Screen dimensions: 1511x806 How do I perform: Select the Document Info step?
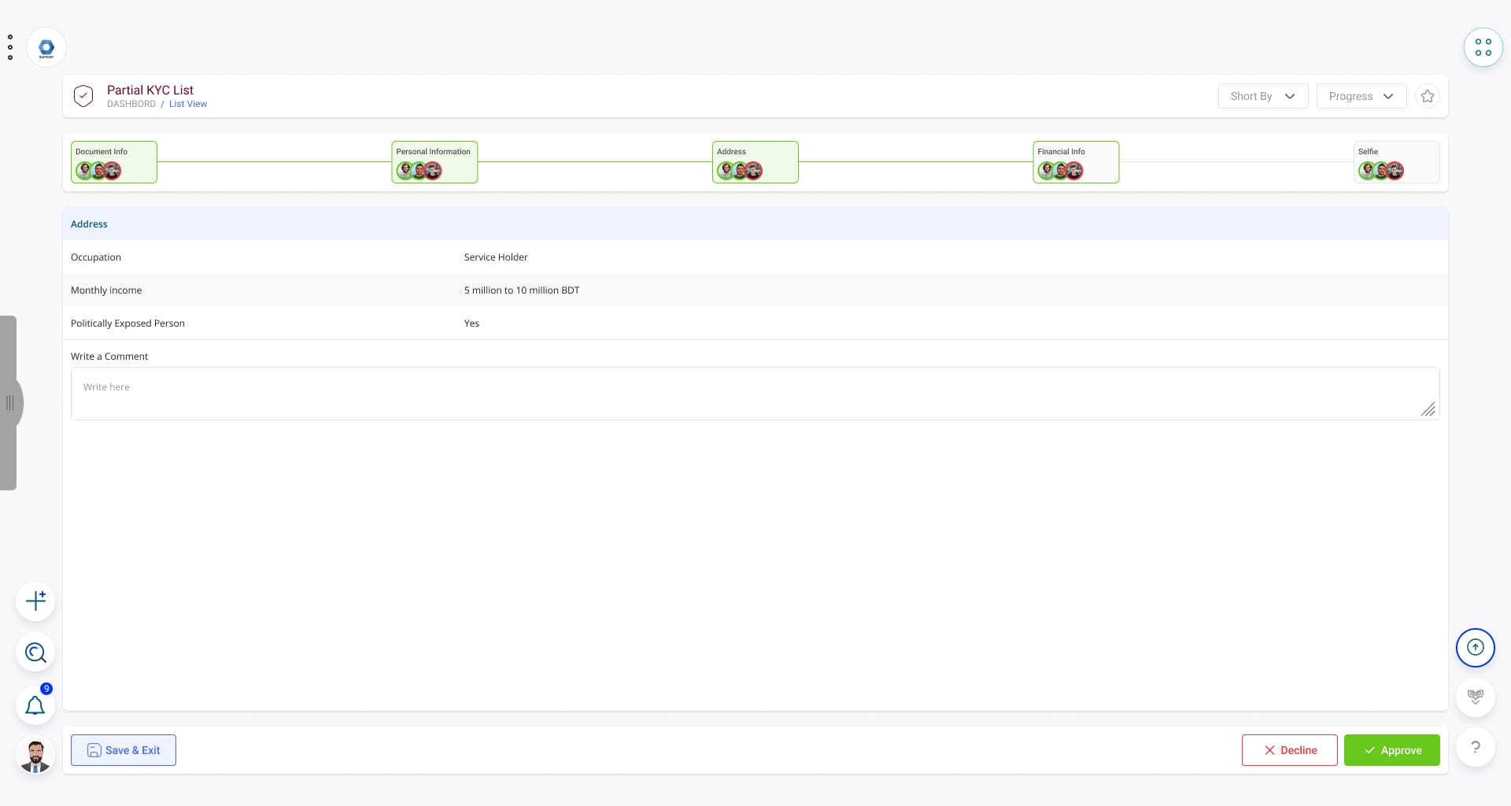[x=114, y=162]
